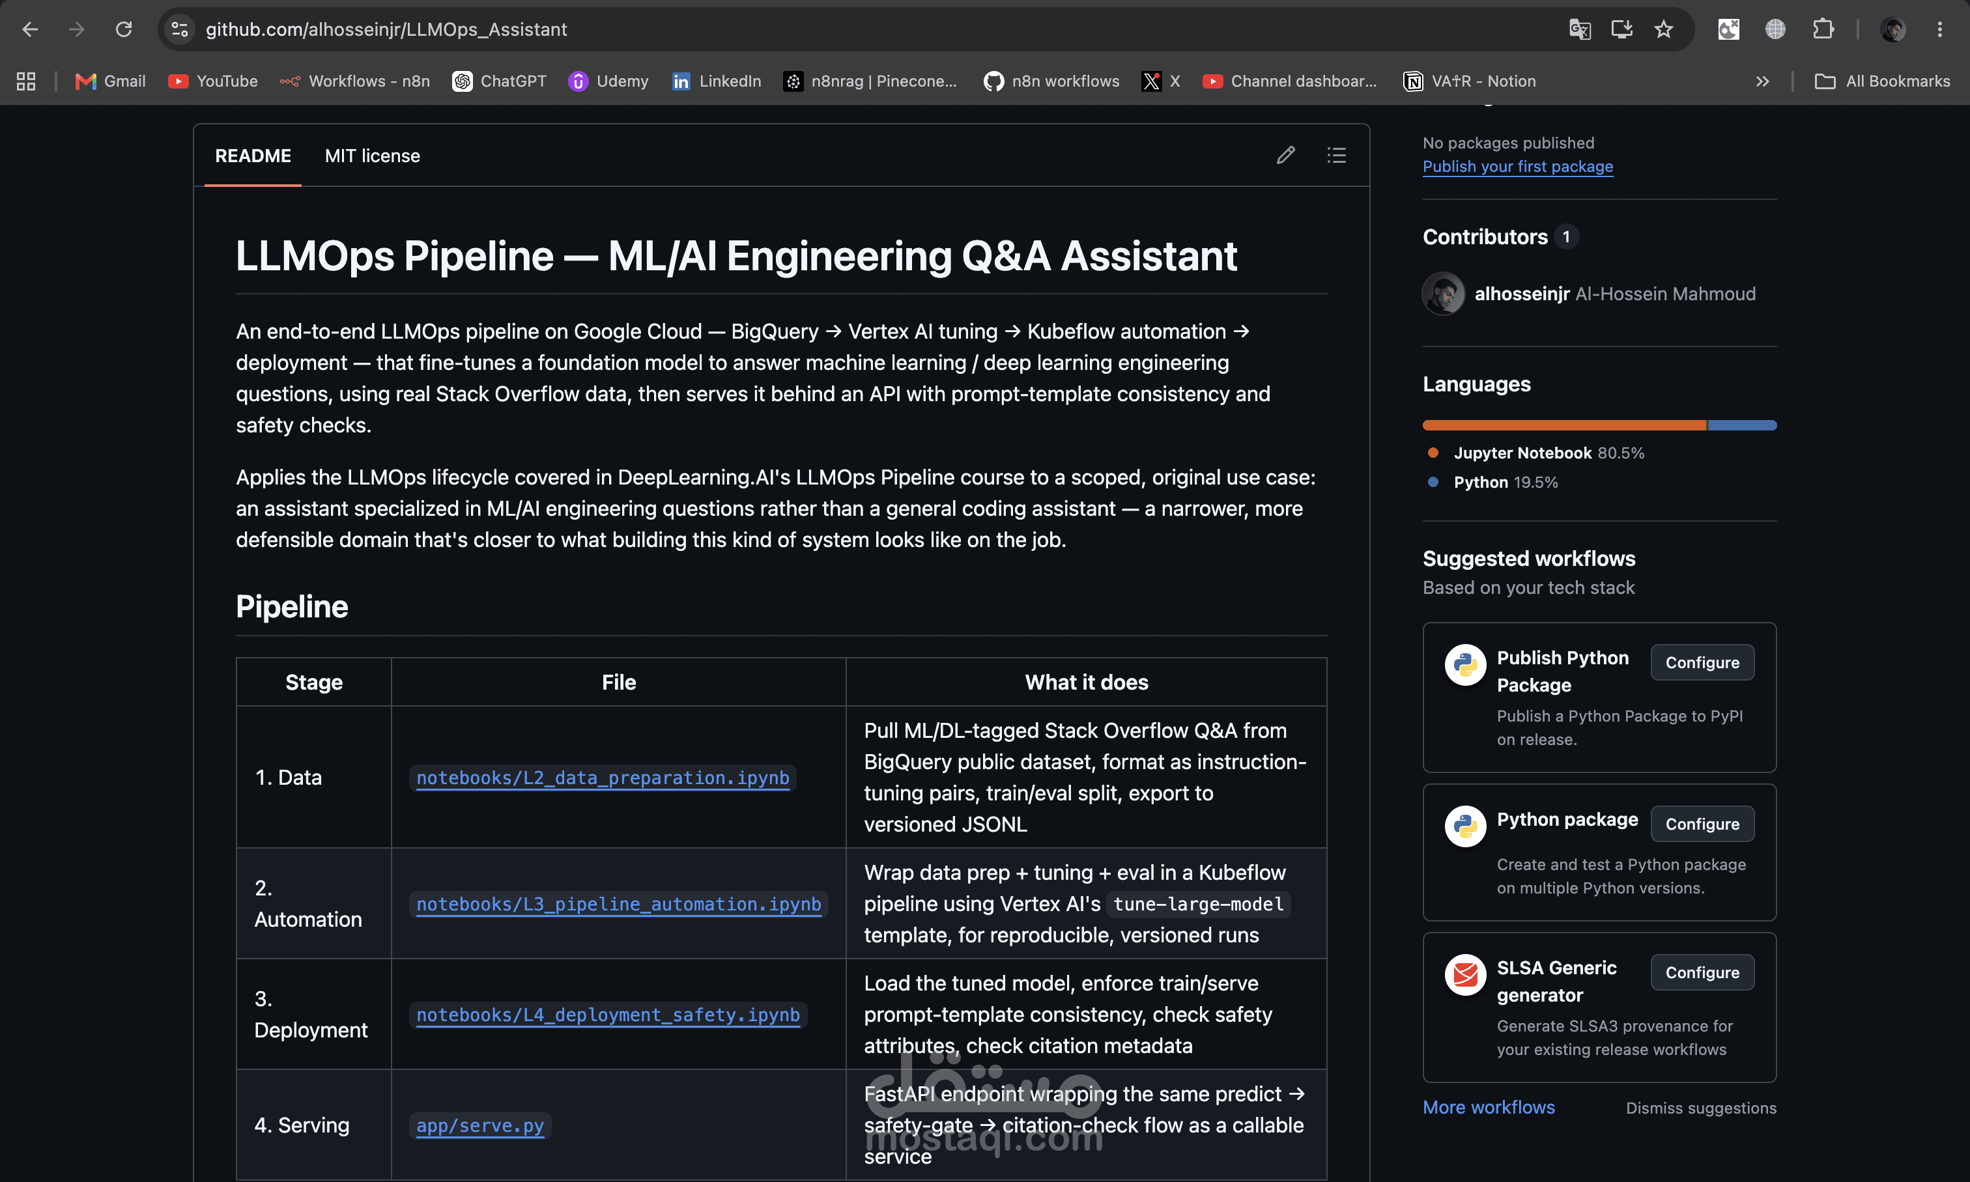Switch to MIT license tab
Viewport: 1970px width, 1182px height.
click(x=372, y=156)
